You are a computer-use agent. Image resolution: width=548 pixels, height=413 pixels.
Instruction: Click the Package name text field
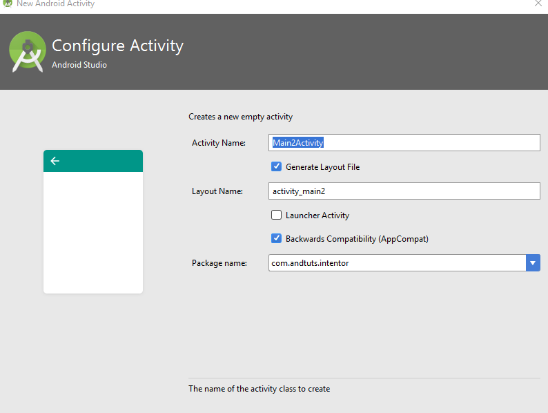[x=397, y=263]
